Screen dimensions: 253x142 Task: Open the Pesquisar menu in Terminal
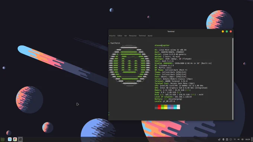133,36
